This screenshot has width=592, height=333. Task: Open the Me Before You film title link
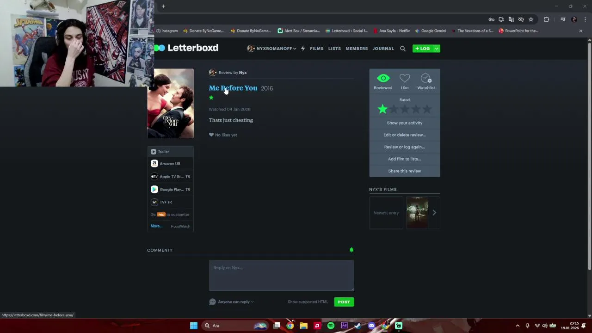pyautogui.click(x=233, y=88)
